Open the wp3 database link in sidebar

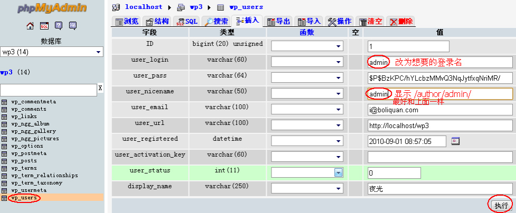pyautogui.click(x=6, y=72)
